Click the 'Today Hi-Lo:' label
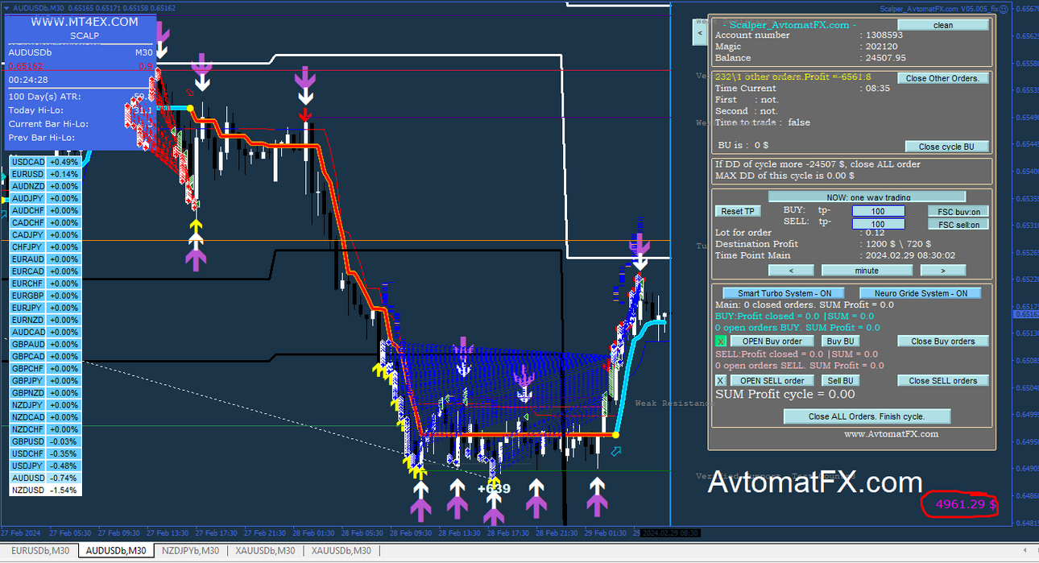 (x=36, y=110)
